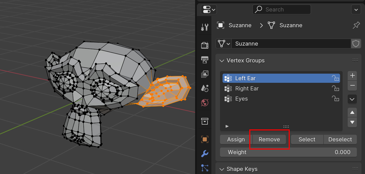Toggle fake user shield for Suzanne mesh
365x174 pixels.
point(356,44)
